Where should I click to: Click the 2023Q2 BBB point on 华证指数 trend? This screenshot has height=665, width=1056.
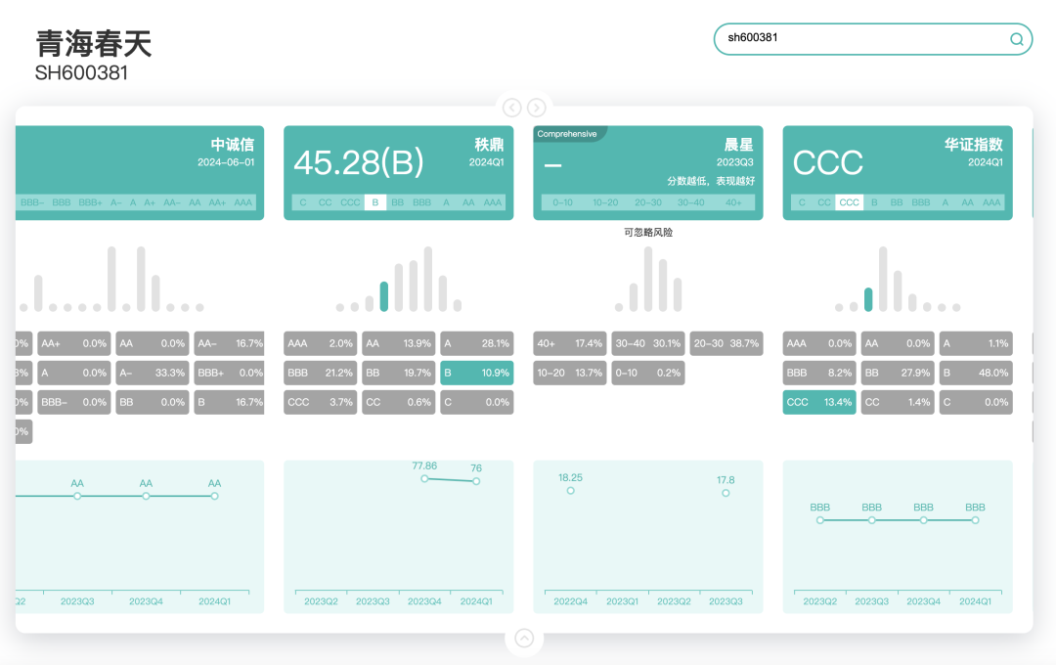819,520
